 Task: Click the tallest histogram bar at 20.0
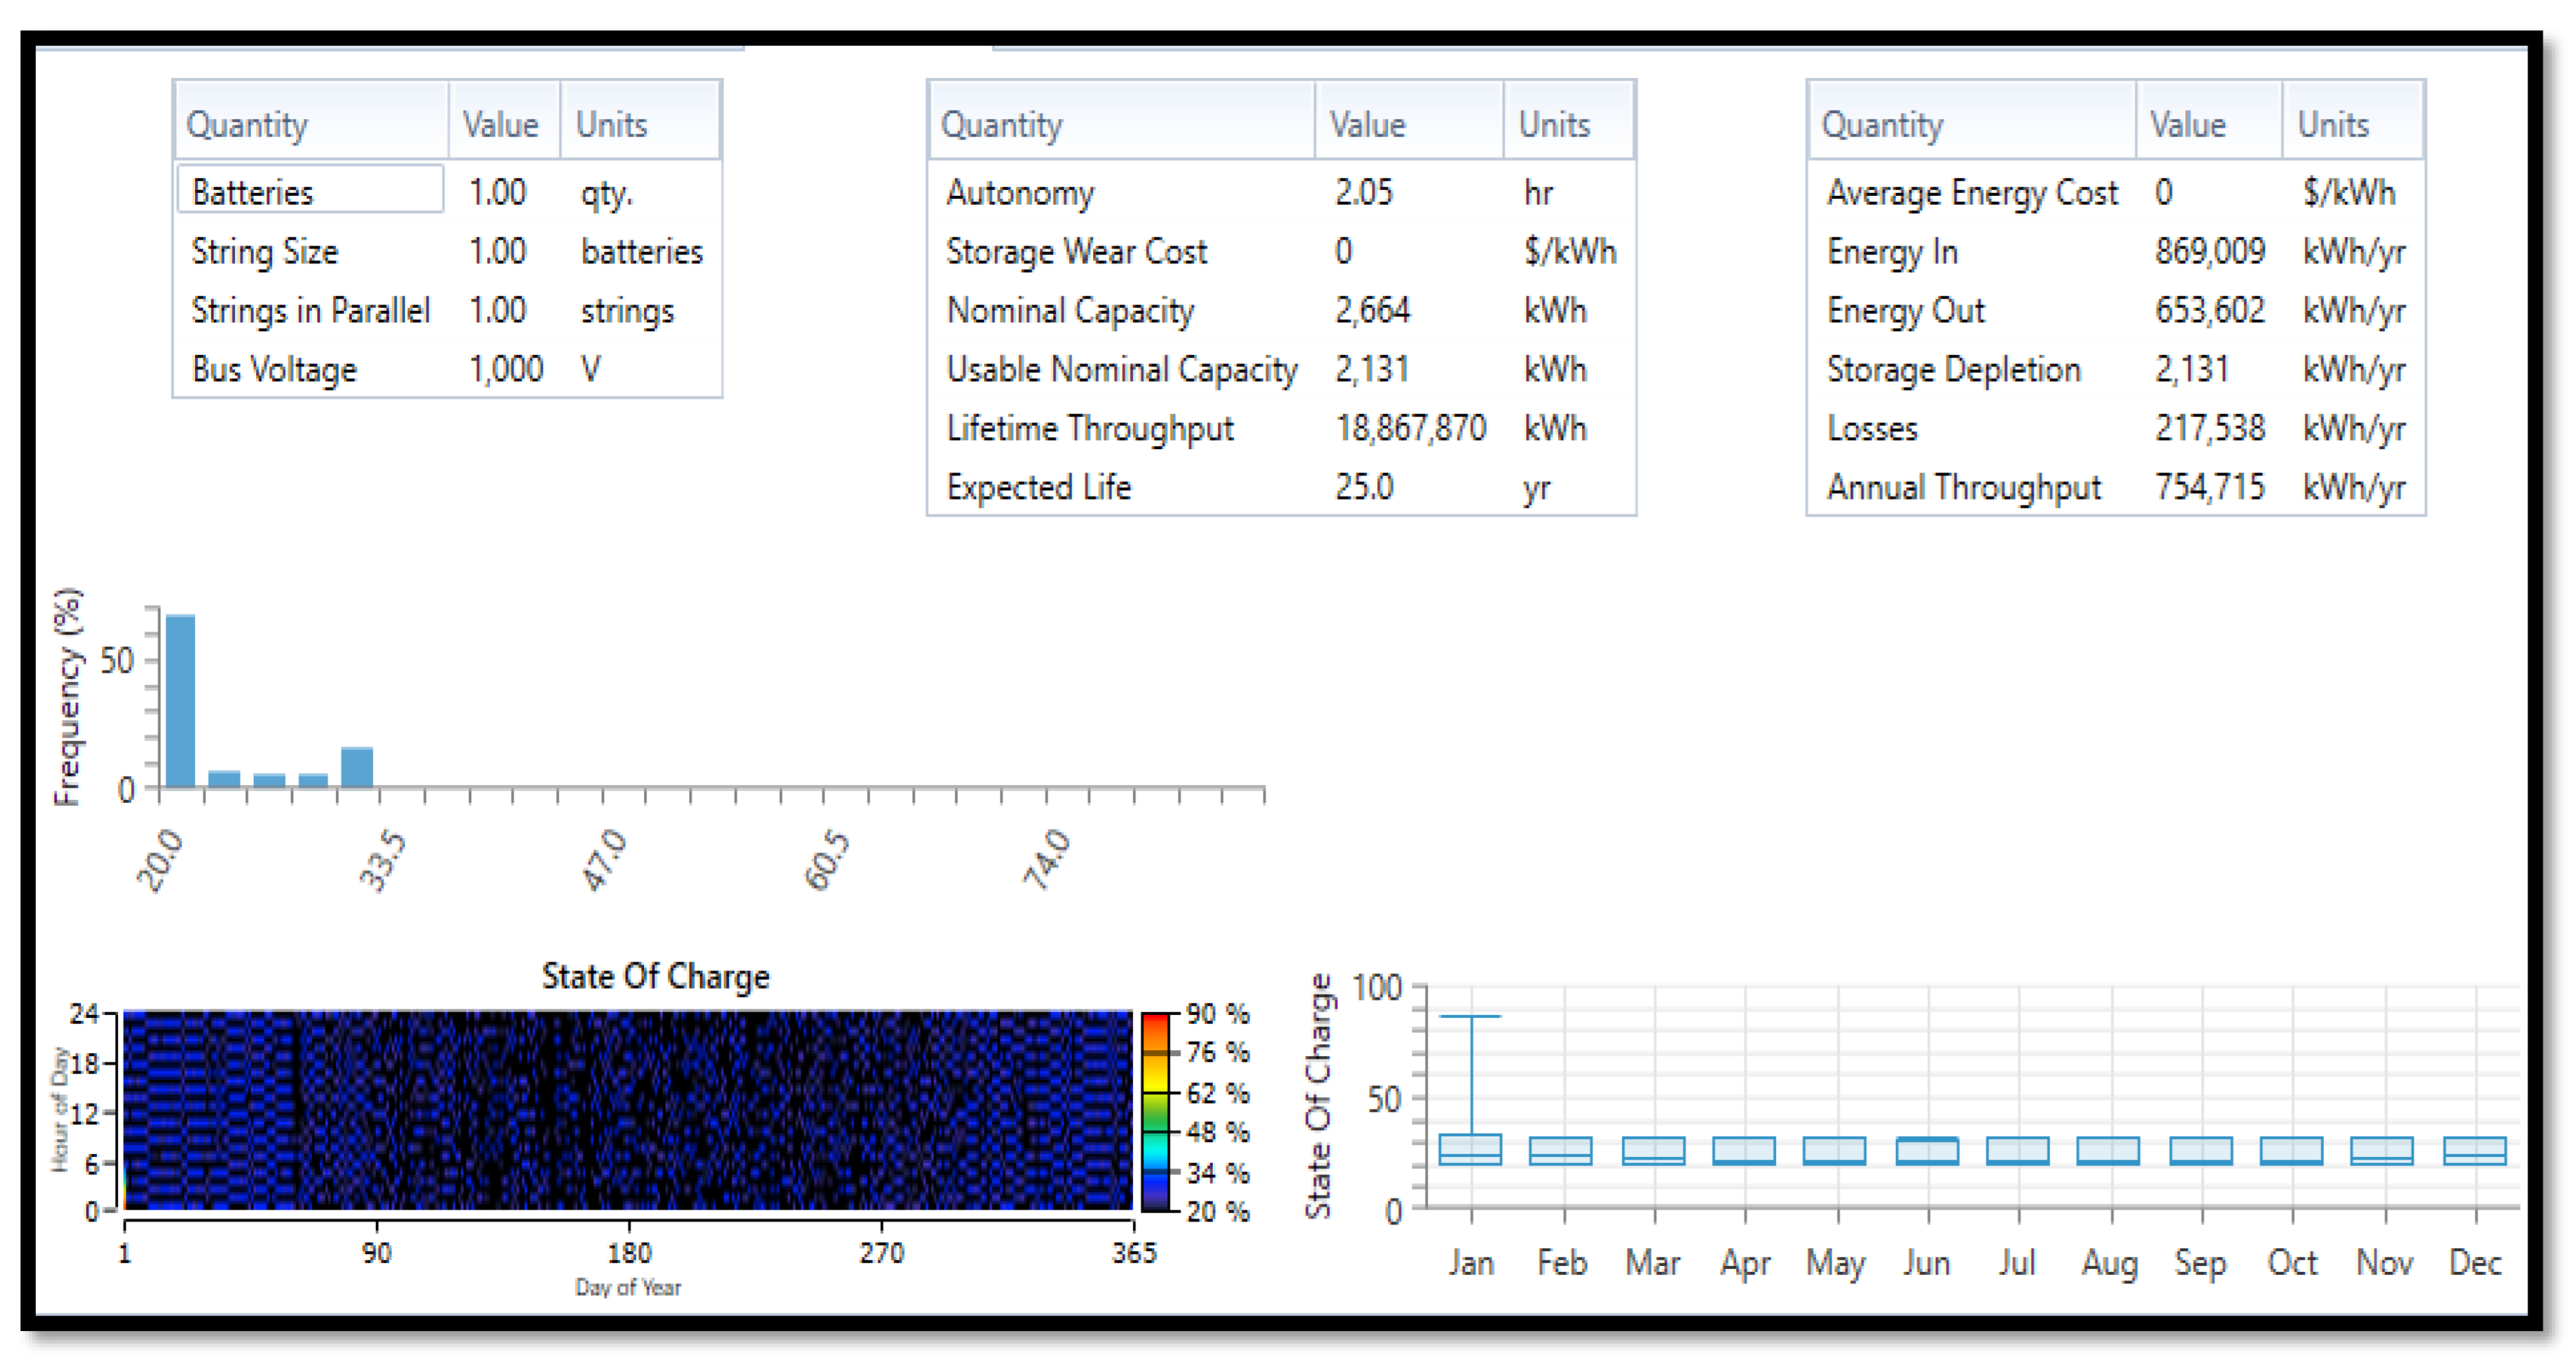click(180, 701)
